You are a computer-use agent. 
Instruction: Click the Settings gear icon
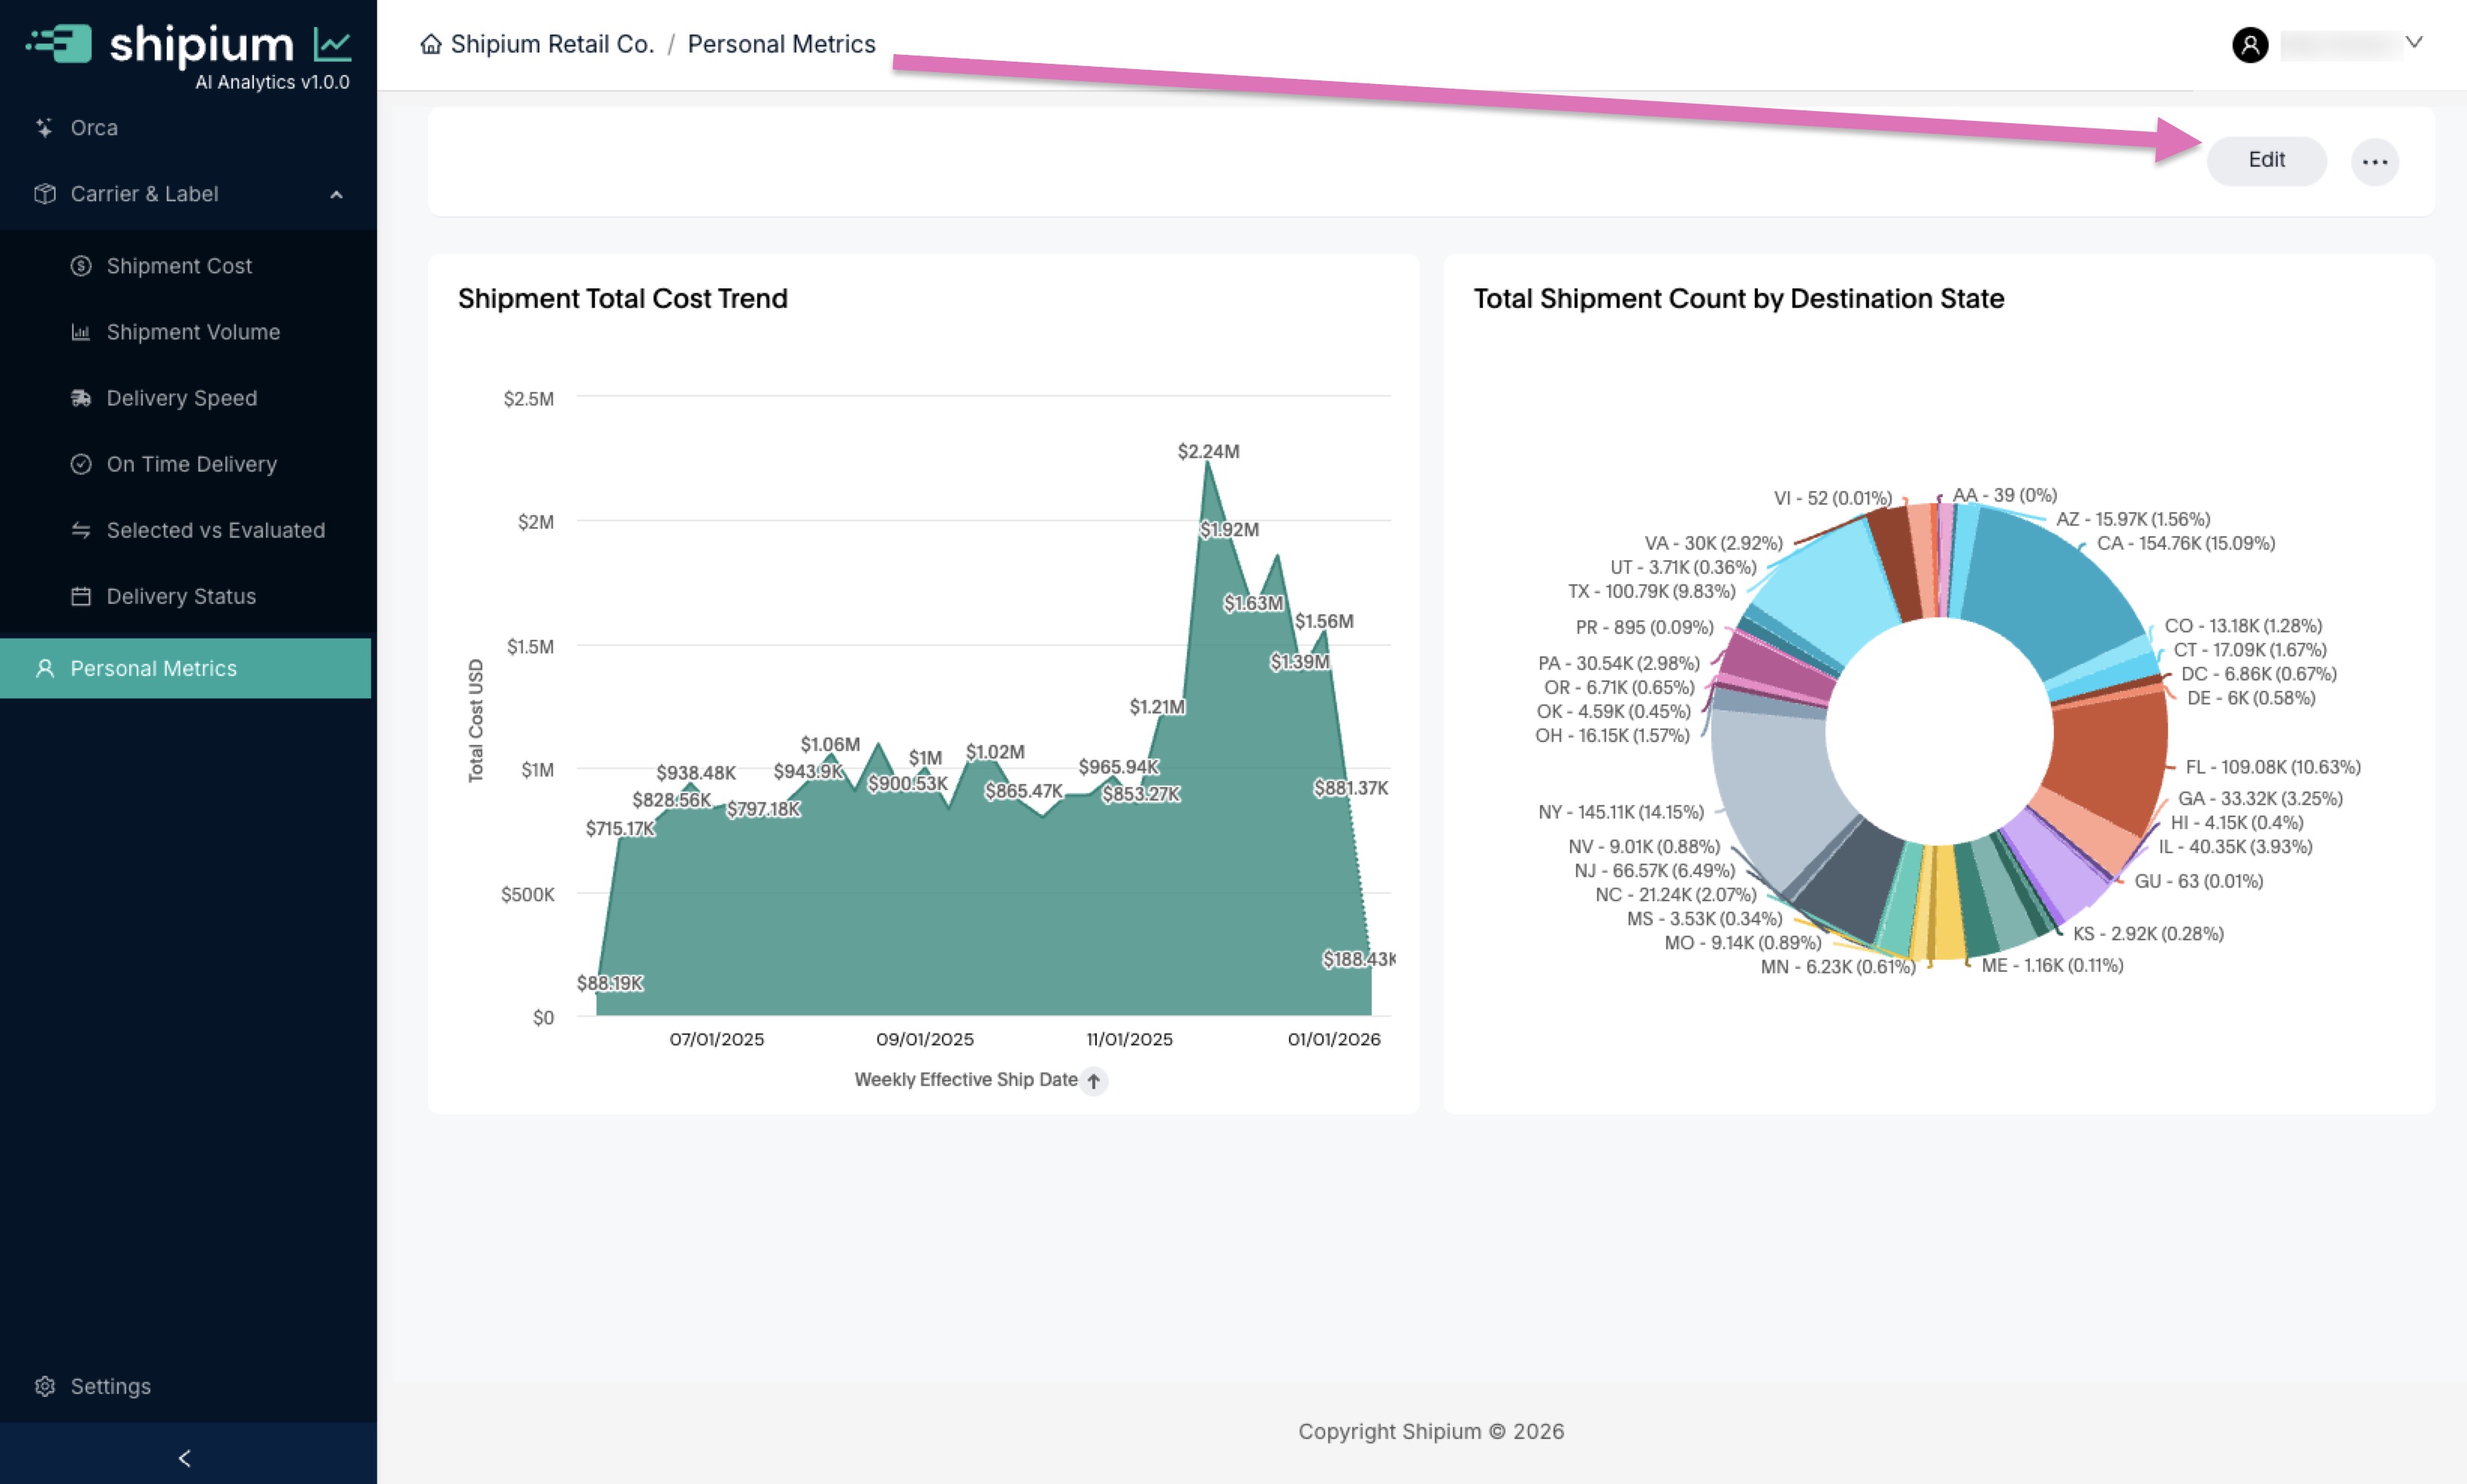tap(44, 1386)
